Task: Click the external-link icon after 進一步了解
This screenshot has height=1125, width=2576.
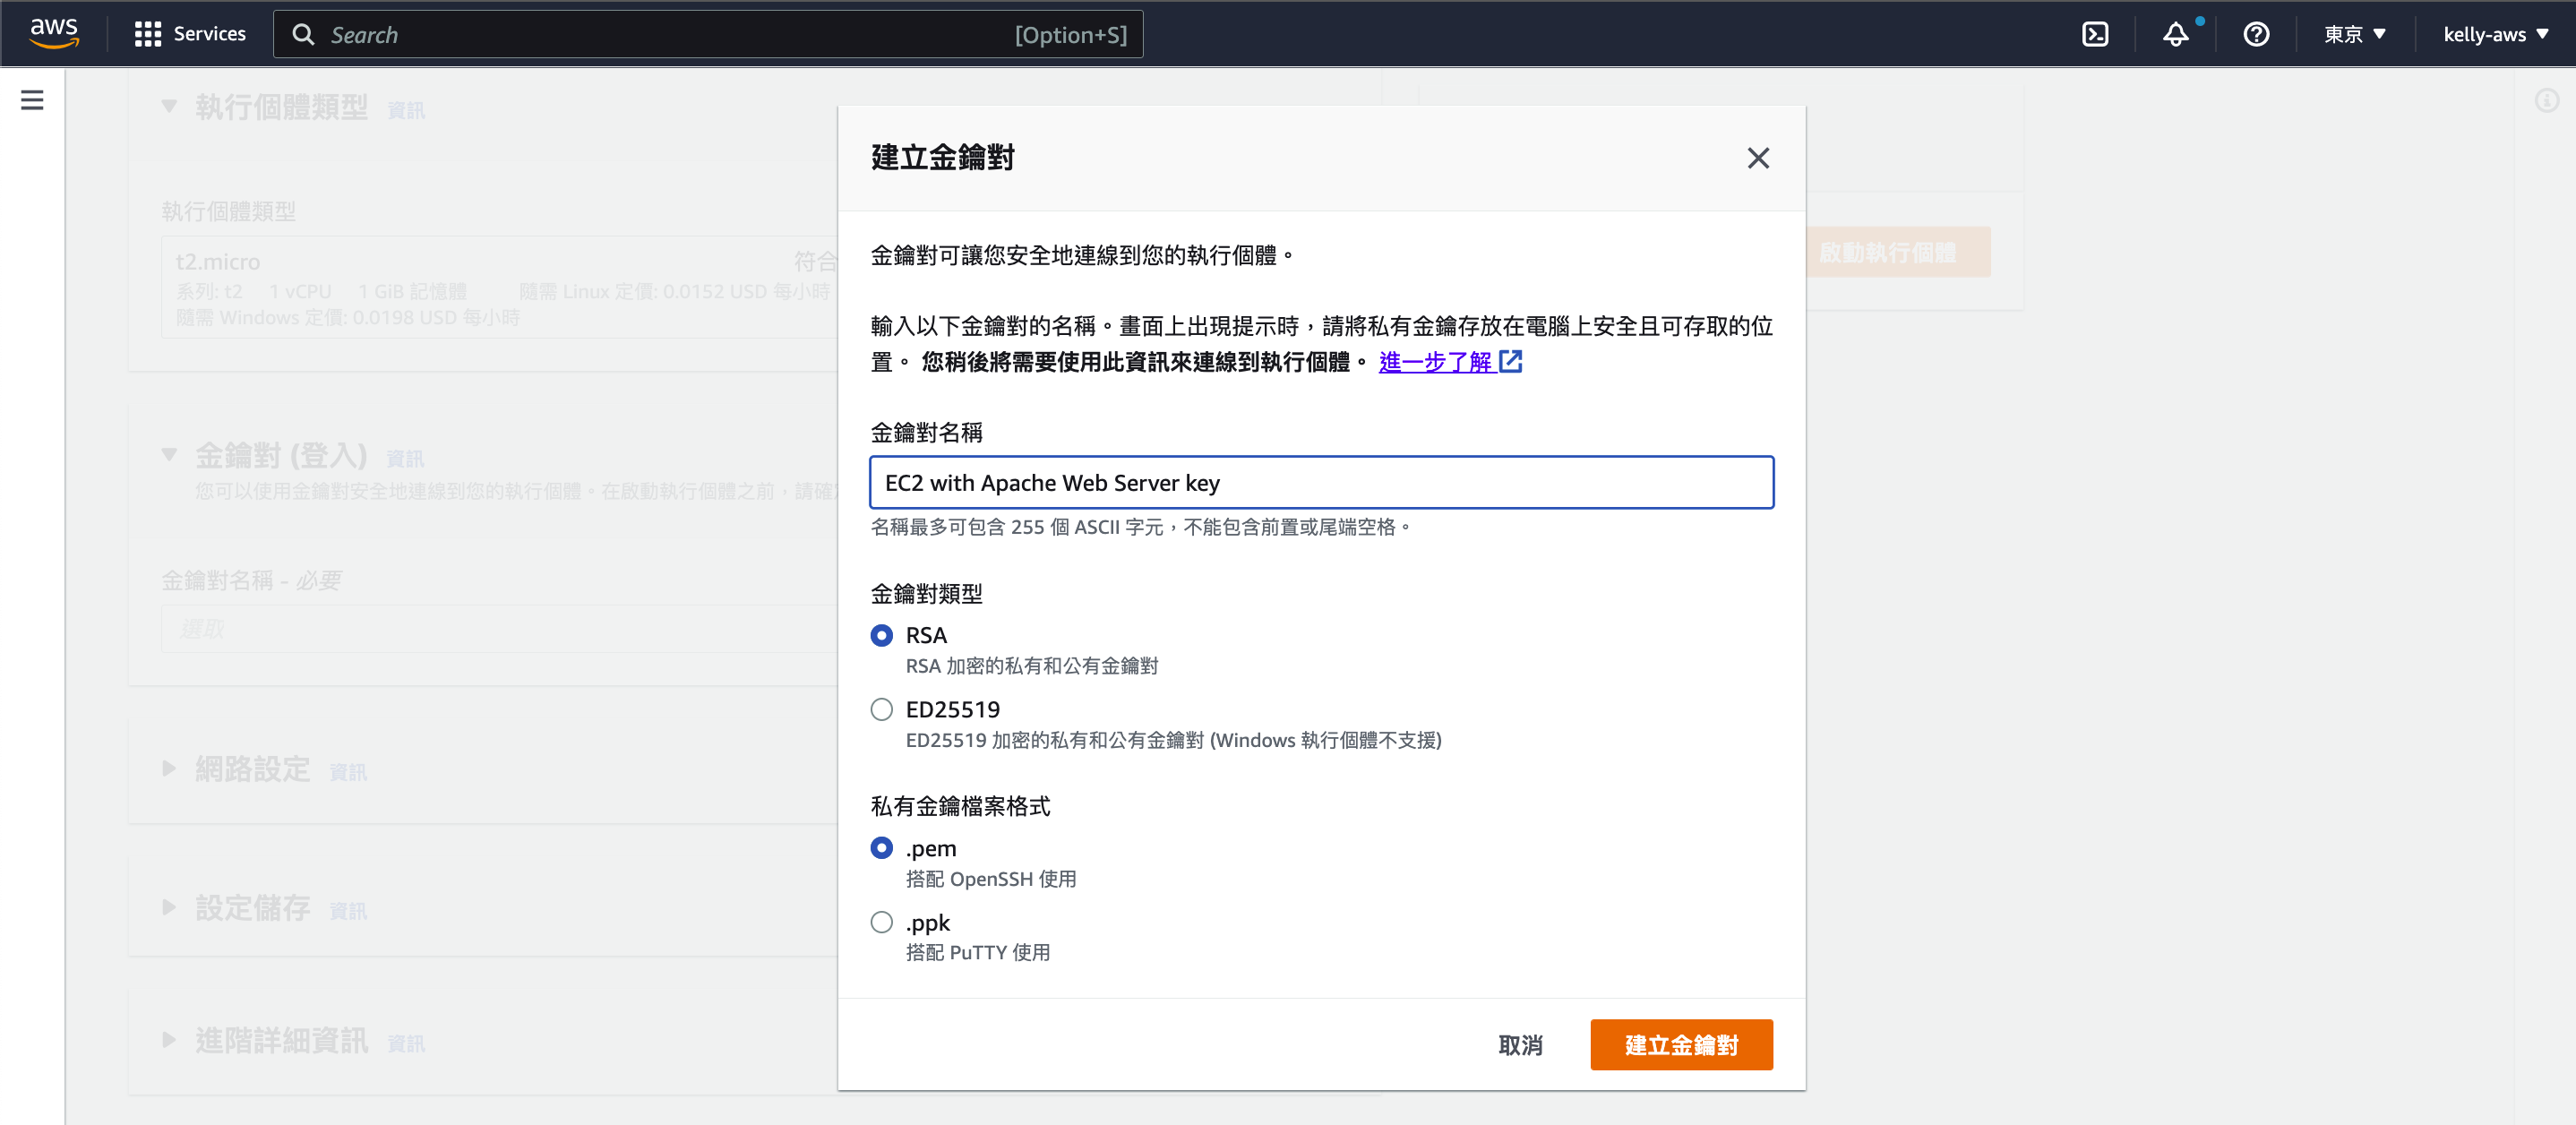Action: click(1510, 362)
